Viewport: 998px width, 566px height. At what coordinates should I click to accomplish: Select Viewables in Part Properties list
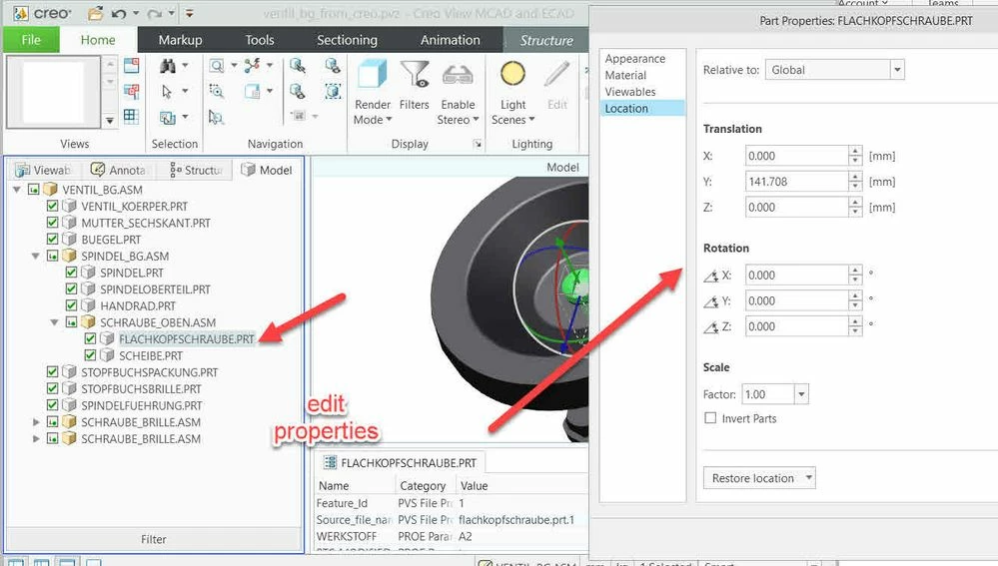click(x=629, y=92)
